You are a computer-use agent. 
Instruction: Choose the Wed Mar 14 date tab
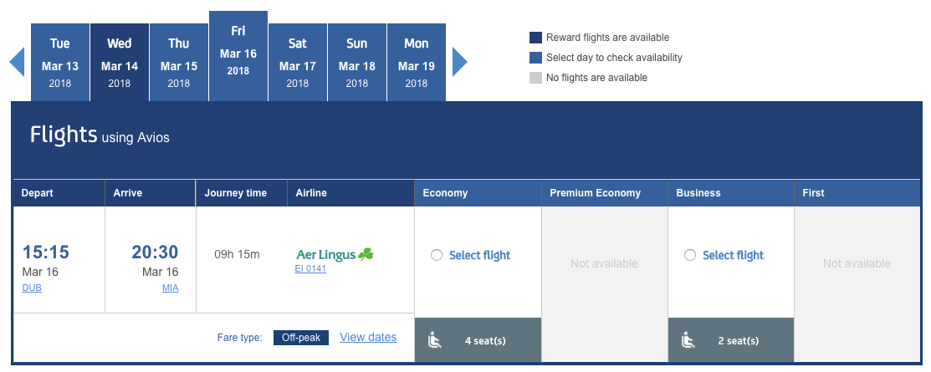coord(120,63)
